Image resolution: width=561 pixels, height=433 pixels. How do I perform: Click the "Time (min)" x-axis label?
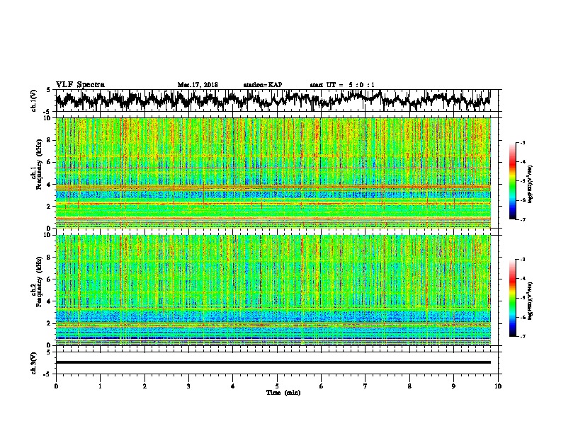point(283,393)
